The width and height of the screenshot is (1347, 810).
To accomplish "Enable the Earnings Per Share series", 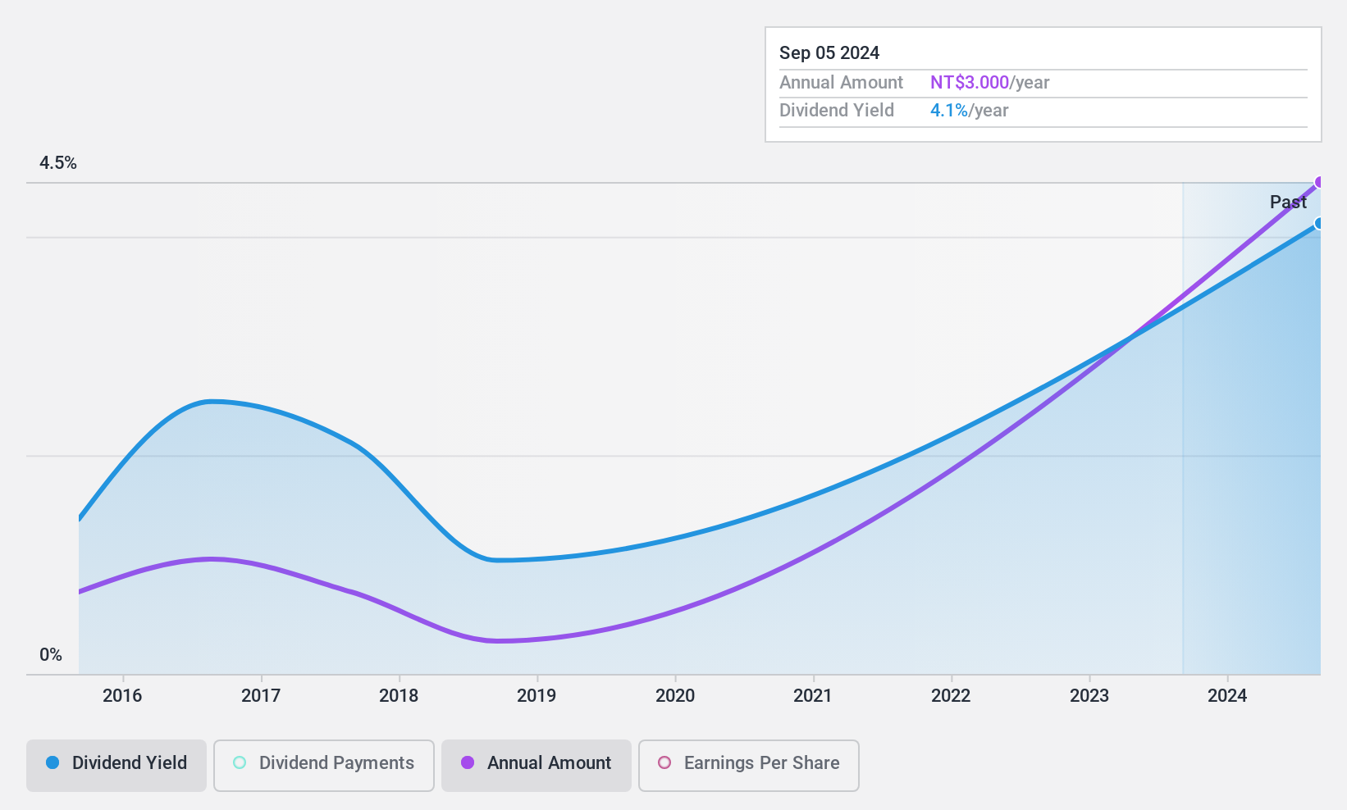I will coord(749,766).
